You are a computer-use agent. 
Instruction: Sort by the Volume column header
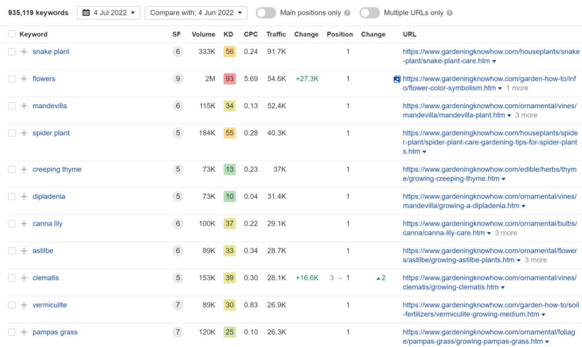pyautogui.click(x=203, y=34)
